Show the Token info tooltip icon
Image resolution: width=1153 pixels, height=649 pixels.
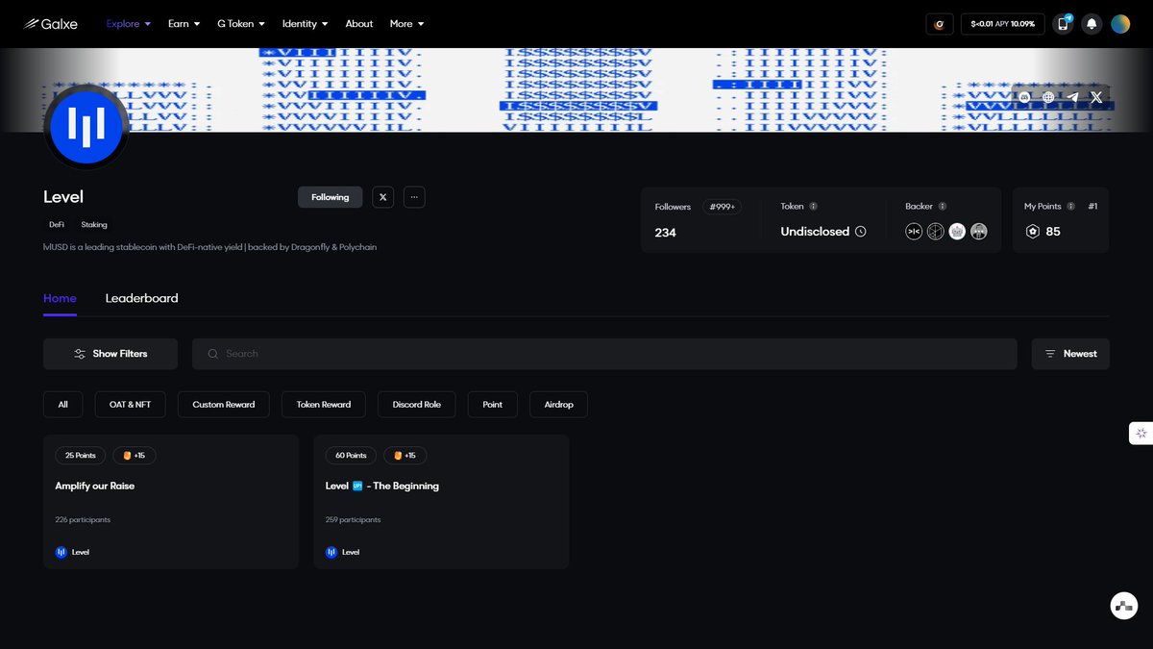click(x=813, y=207)
